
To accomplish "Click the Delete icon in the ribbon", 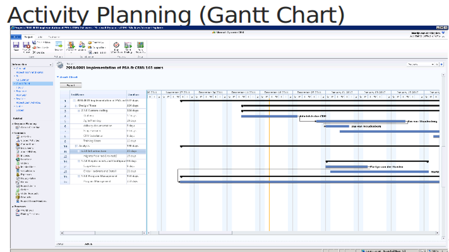I will (35, 52).
